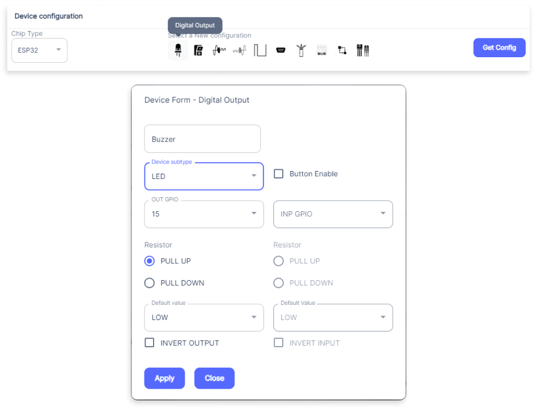Viewport: 535px width, 409px height.
Task: Select output resistor PULL DOWN radio
Action: click(x=150, y=283)
